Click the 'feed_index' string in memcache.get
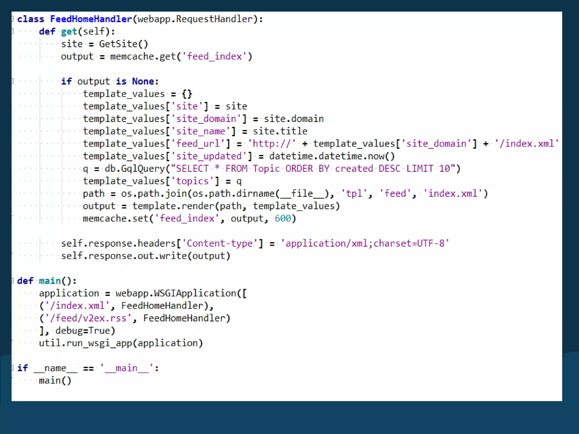Image resolution: width=579 pixels, height=434 pixels. point(214,57)
